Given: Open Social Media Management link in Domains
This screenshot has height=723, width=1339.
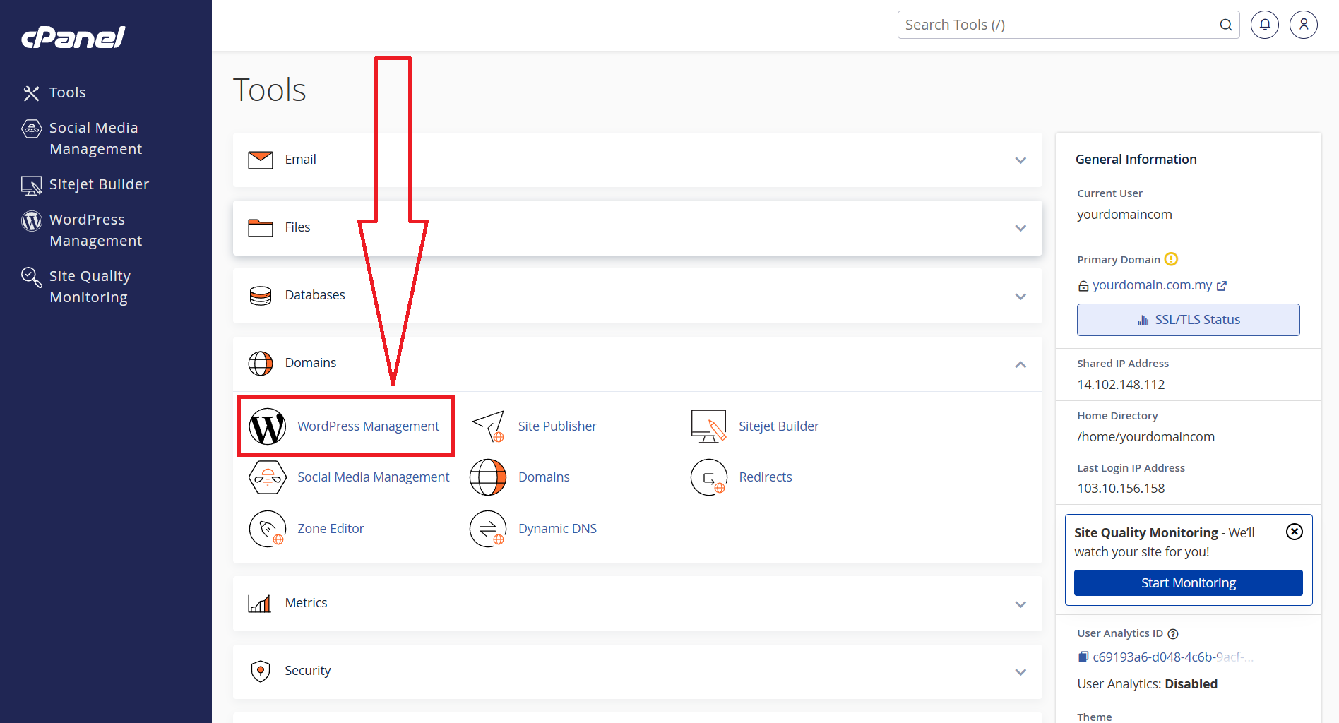Looking at the screenshot, I should click(x=374, y=477).
